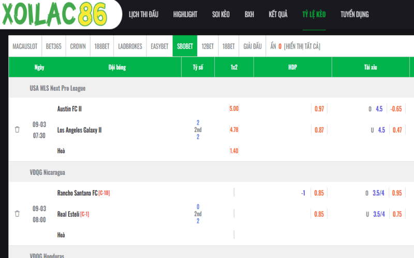The width and height of the screenshot is (414, 258).
Task: Click the USA MLS Next Pro League header
Action: [57, 88]
